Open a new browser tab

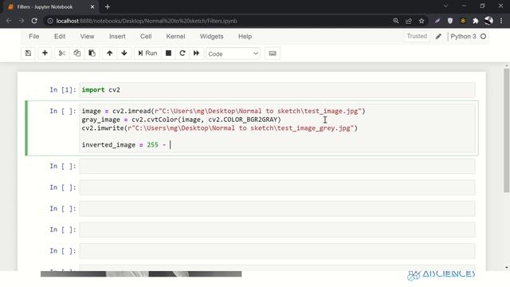tap(108, 7)
